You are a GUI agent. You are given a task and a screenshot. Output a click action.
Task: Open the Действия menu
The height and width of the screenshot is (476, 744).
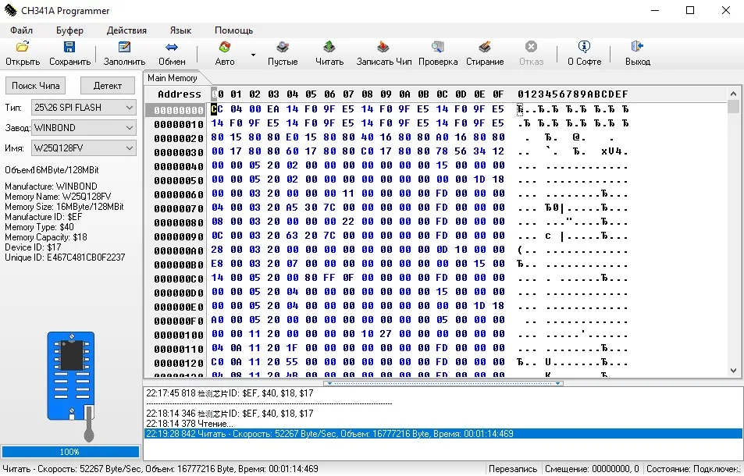[x=126, y=30]
